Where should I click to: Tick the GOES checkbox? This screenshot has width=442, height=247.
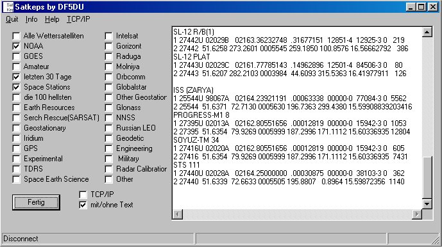[16, 56]
